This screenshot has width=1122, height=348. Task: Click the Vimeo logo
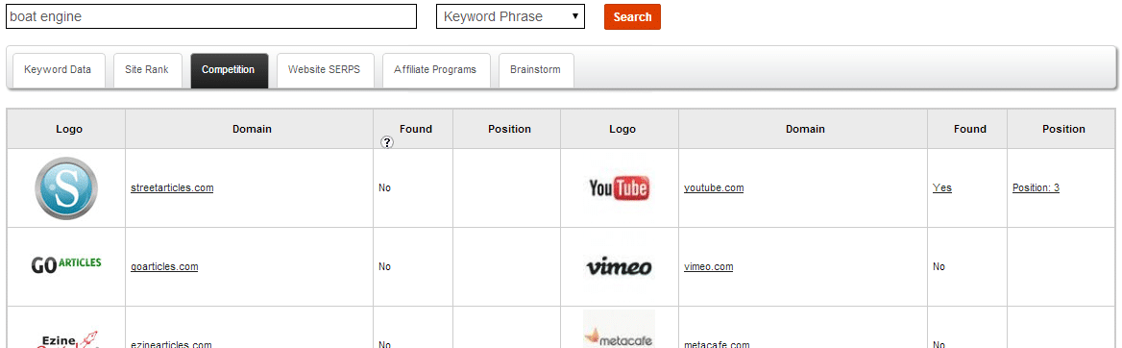point(619,267)
